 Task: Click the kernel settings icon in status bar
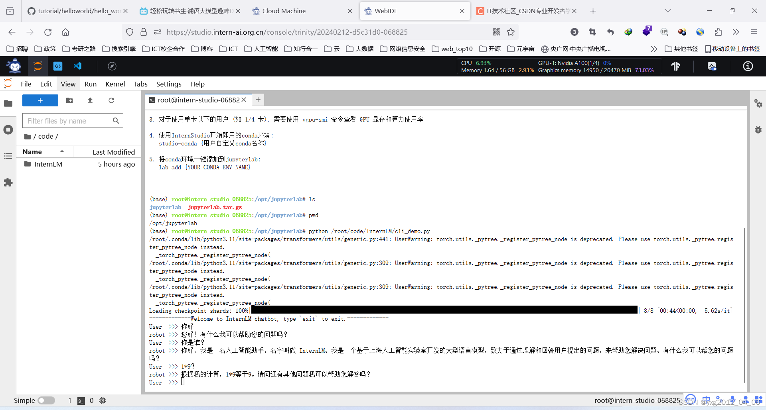tap(102, 400)
